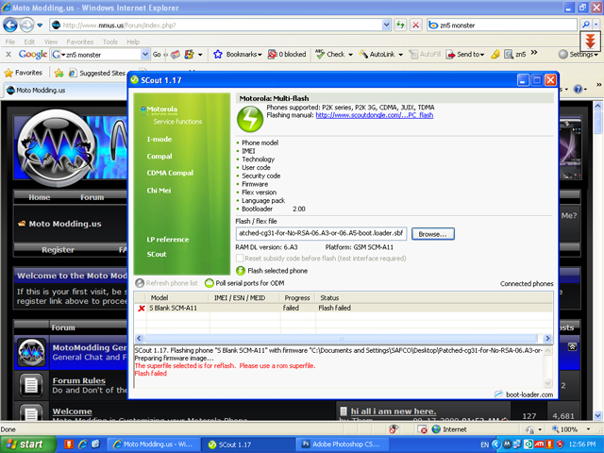Click the Windows start button
The height and width of the screenshot is (453, 604).
pos(26,445)
